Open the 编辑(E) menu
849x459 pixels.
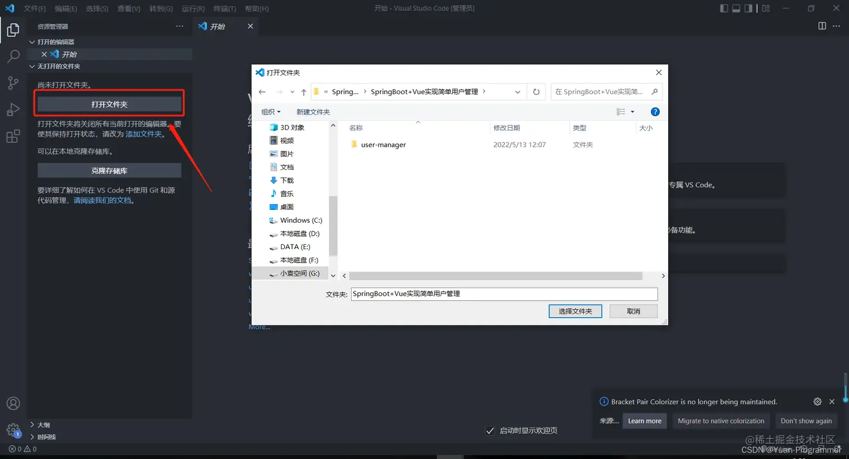click(66, 8)
